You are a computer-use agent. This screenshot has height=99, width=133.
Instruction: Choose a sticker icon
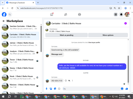coord(55,89)
